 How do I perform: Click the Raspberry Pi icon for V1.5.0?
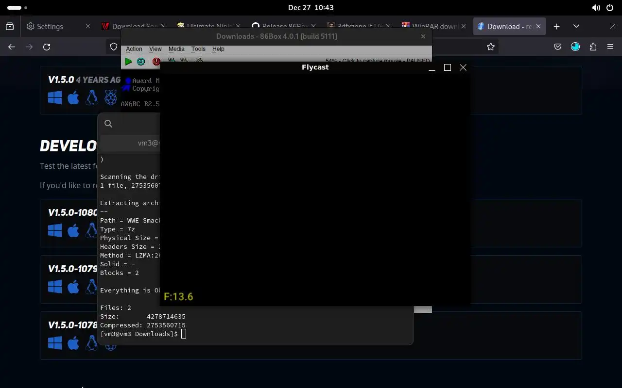click(x=111, y=98)
